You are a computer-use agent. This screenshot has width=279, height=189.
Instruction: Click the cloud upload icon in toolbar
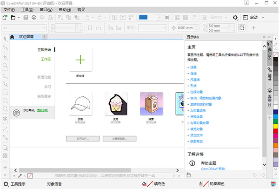34,17
